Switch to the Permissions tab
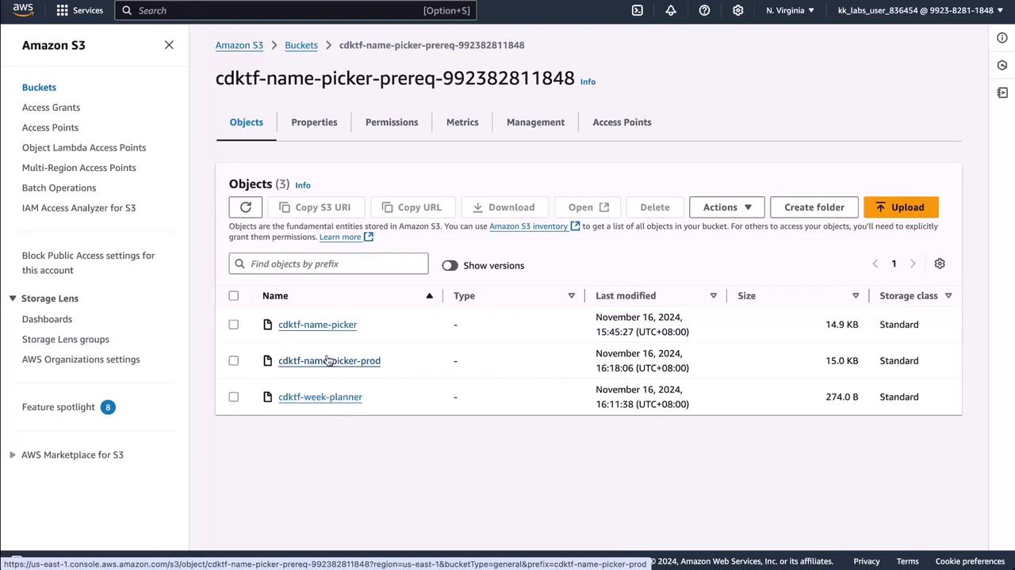This screenshot has height=570, width=1015. (392, 123)
